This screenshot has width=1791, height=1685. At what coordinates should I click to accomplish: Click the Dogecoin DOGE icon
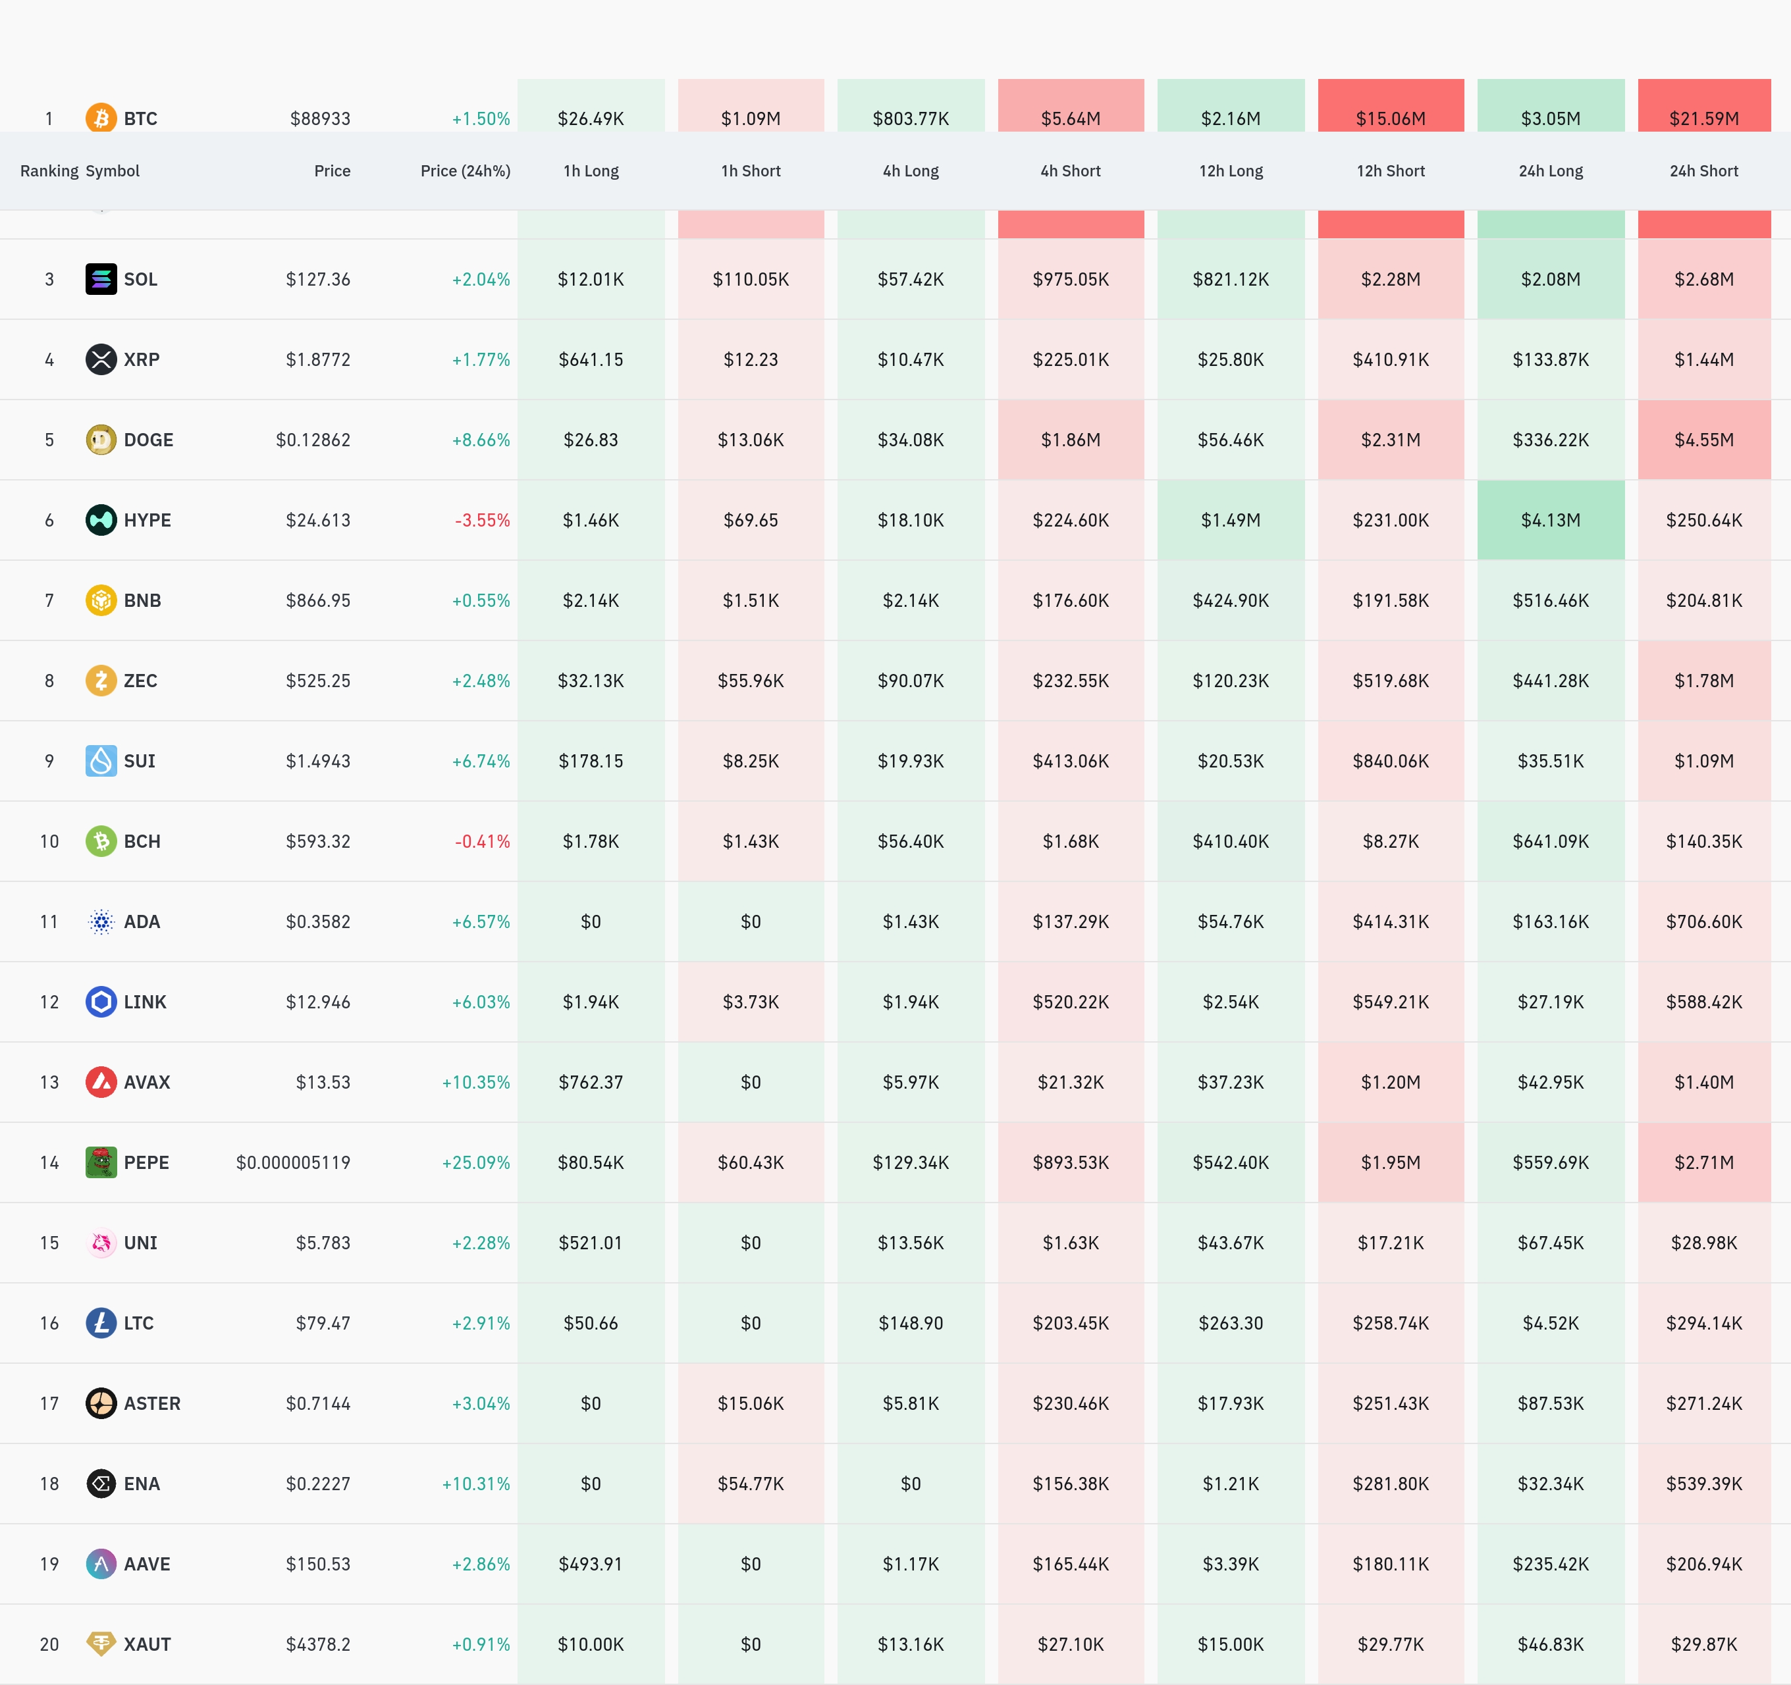click(101, 440)
